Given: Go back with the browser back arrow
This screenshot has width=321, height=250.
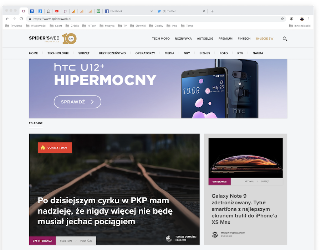Looking at the screenshot, I should coord(7,19).
